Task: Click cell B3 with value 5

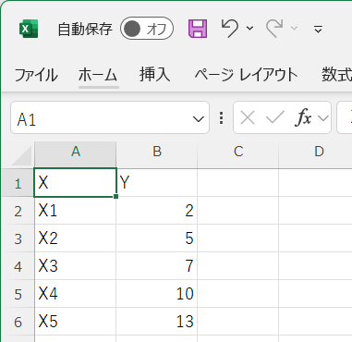Action: (x=157, y=238)
